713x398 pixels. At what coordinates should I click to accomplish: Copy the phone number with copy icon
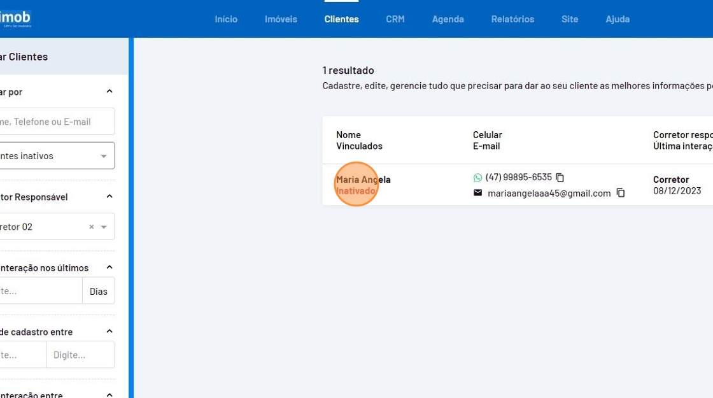tap(560, 178)
